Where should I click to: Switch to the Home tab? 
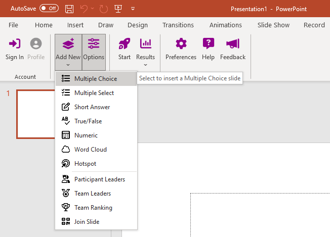(x=44, y=25)
